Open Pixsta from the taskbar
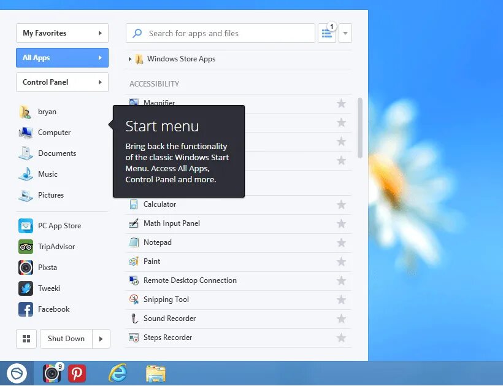 coord(52,374)
